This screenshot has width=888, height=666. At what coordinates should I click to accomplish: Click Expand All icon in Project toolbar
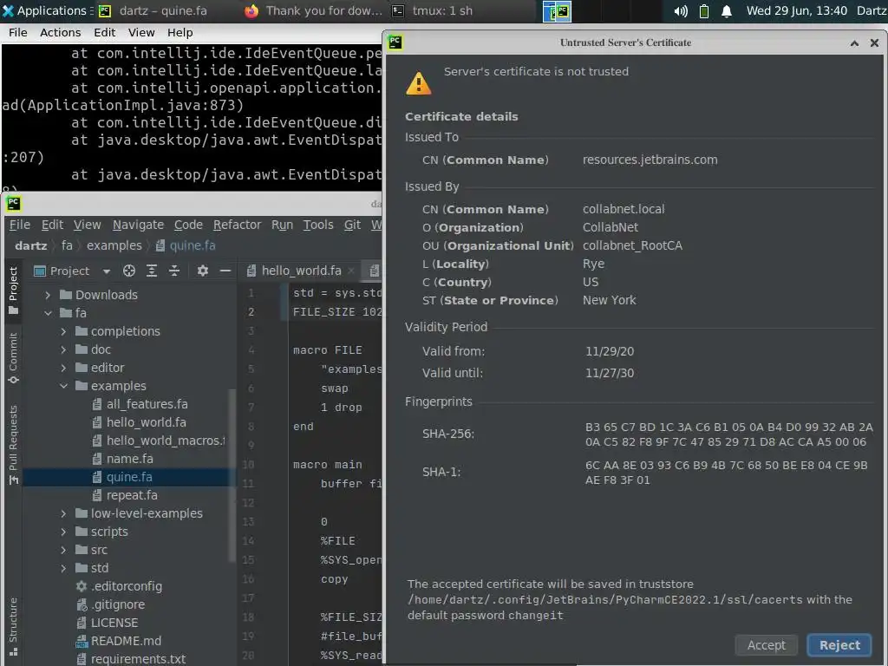151,271
